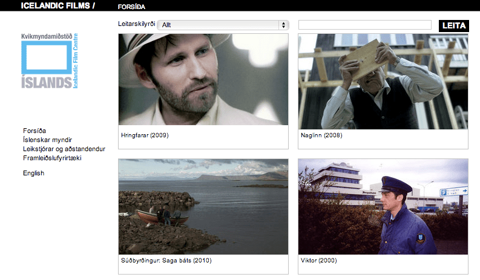Viewport: 480px width, 280px height.
Task: Click FORSÍÐA in the top black bar
Action: [131, 7]
